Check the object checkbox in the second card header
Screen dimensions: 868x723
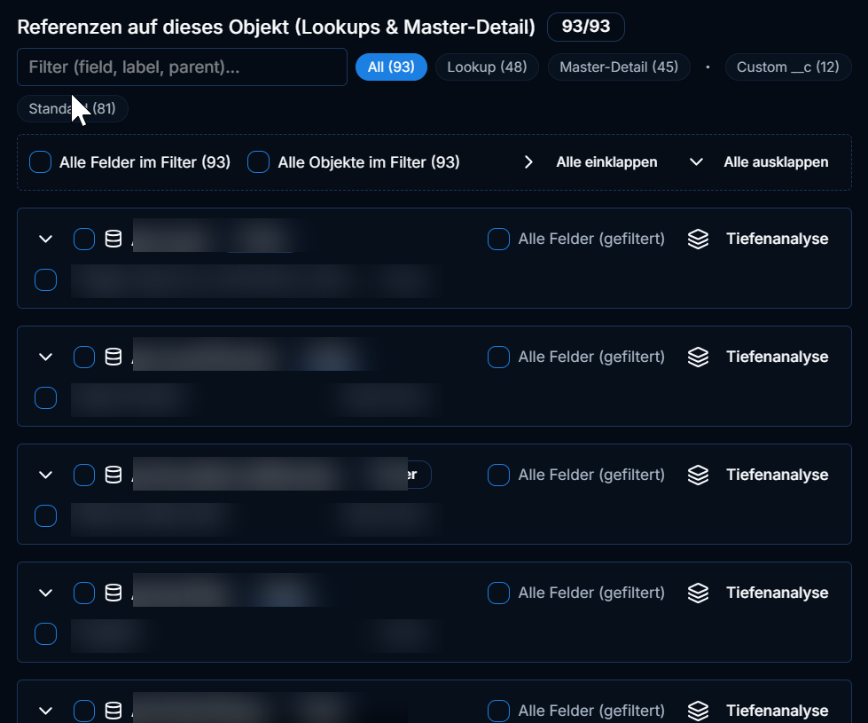(84, 358)
